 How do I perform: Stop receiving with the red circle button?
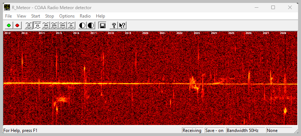(17, 25)
